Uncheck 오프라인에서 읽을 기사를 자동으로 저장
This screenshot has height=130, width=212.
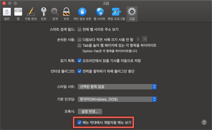coord(79,61)
